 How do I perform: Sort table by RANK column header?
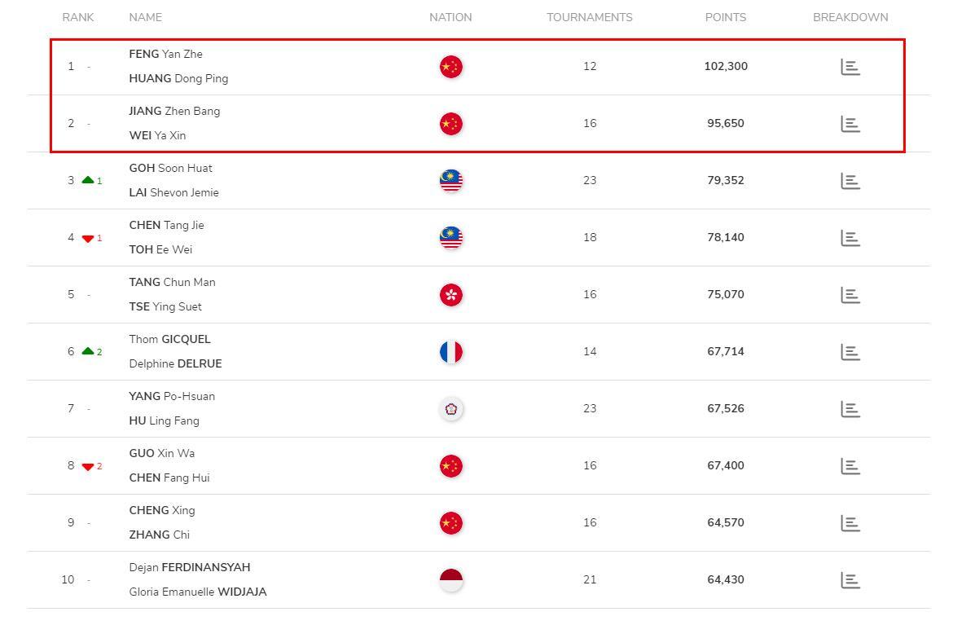click(78, 17)
